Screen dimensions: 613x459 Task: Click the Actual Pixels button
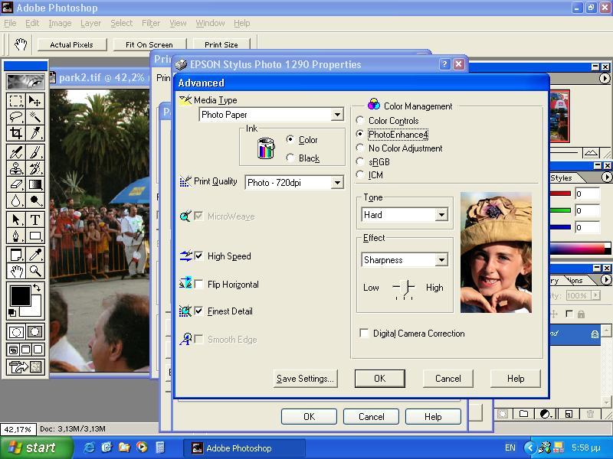click(x=72, y=44)
